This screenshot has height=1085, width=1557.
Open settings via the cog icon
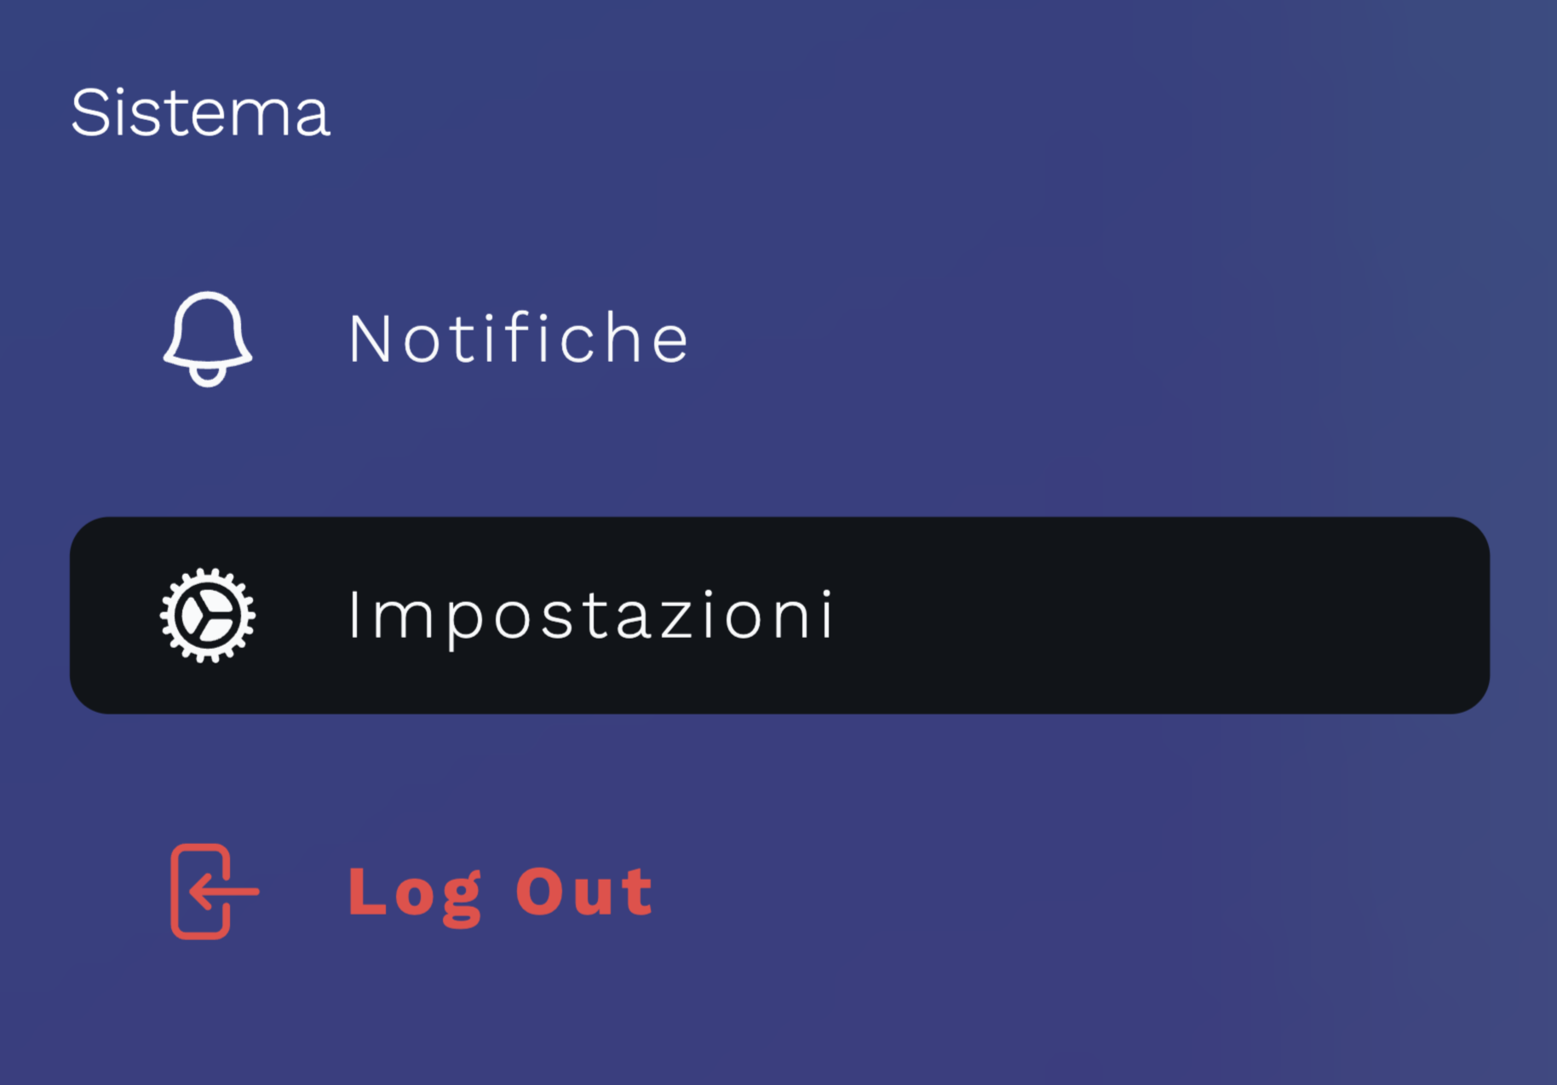[x=208, y=615]
